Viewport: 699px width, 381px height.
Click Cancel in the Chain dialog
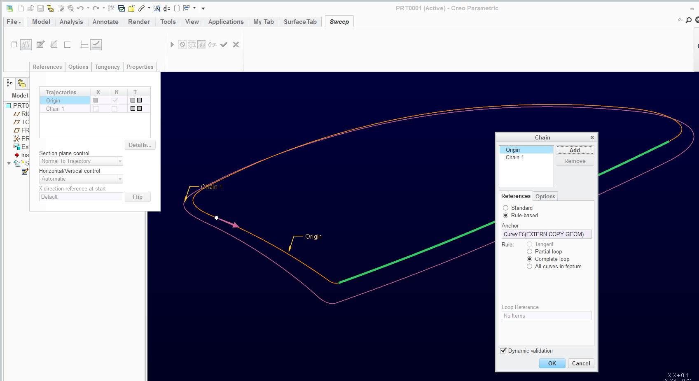pos(581,363)
